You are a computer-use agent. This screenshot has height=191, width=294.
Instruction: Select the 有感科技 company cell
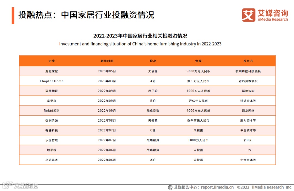pos(51,130)
